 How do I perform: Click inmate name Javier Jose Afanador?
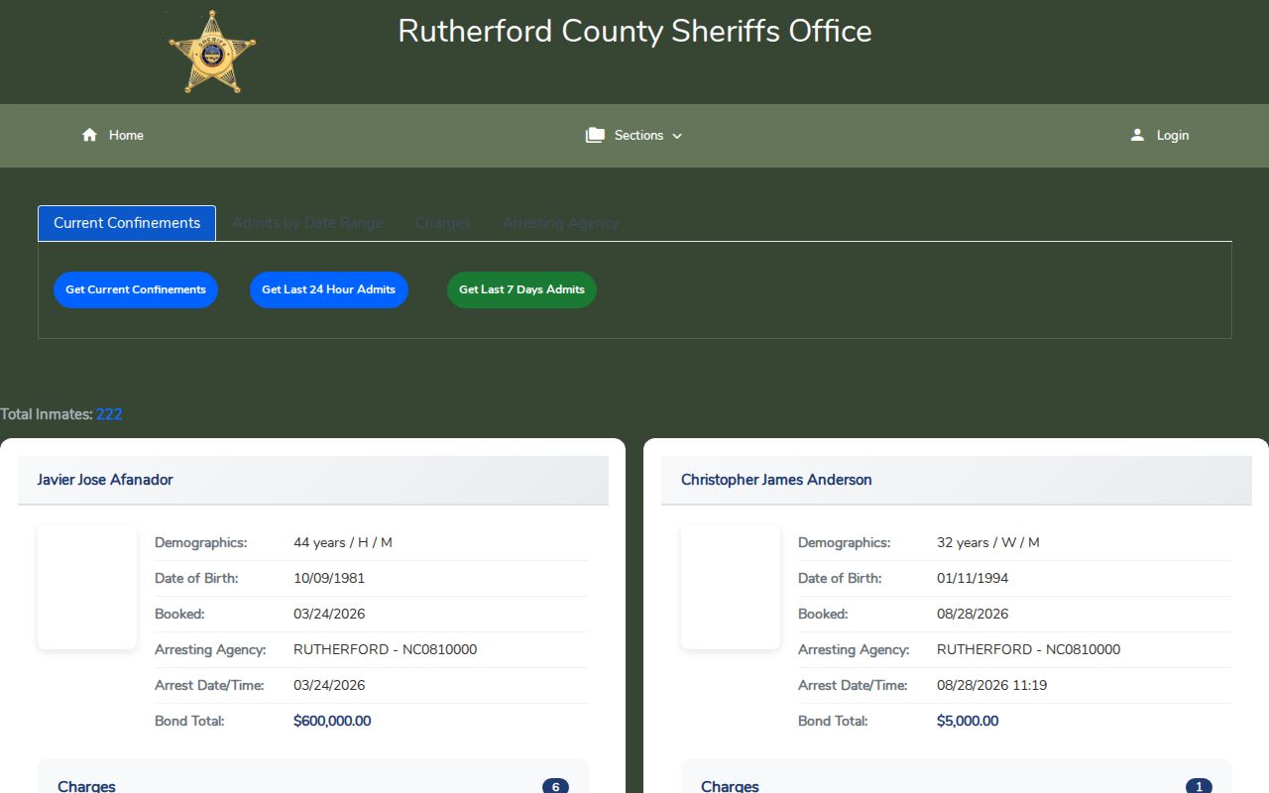(x=105, y=480)
